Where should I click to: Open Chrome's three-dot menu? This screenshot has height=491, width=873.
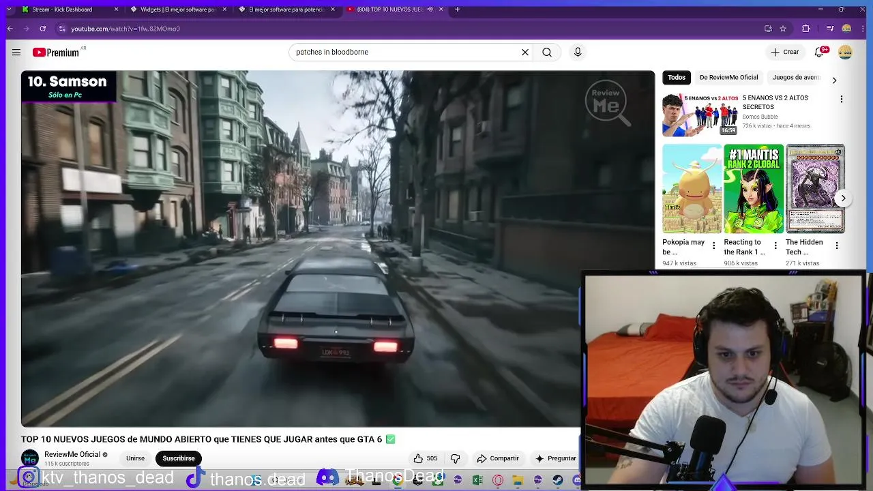(863, 29)
